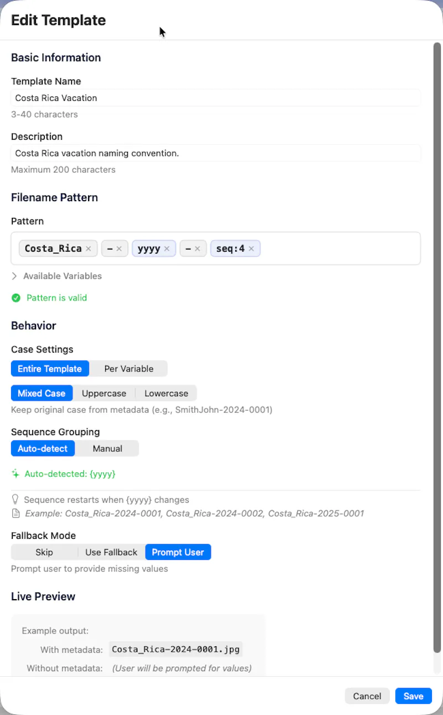
Task: Remove the seq:4 token via its x
Action: pyautogui.click(x=251, y=249)
